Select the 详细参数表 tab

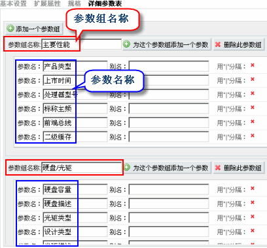click(x=105, y=3)
